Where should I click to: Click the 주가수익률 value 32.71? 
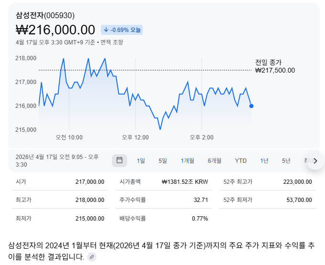click(201, 200)
